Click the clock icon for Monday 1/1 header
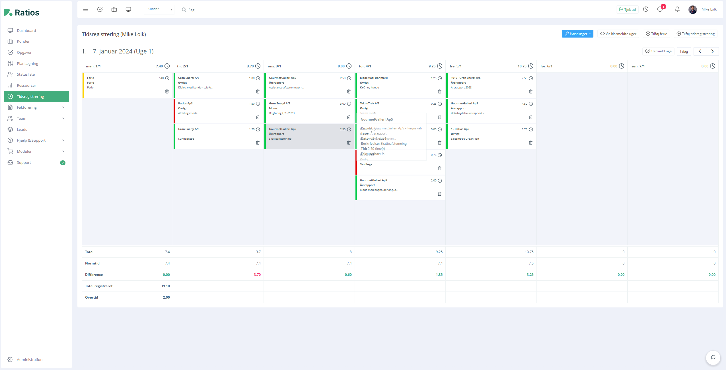 tap(167, 66)
